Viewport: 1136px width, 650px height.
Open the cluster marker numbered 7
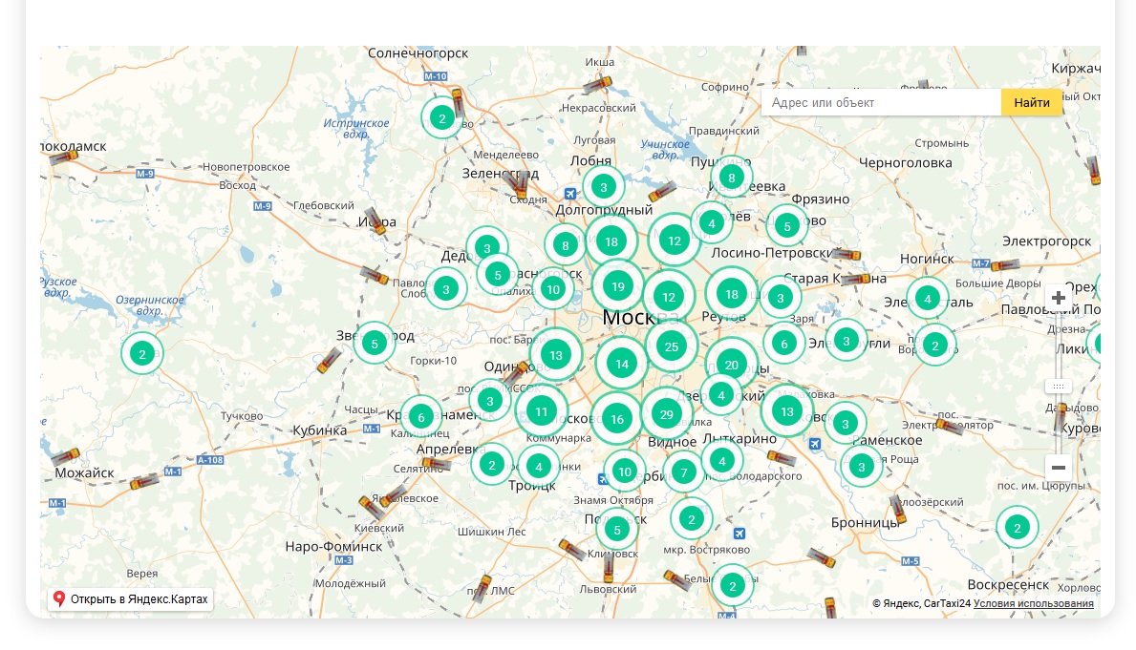684,472
